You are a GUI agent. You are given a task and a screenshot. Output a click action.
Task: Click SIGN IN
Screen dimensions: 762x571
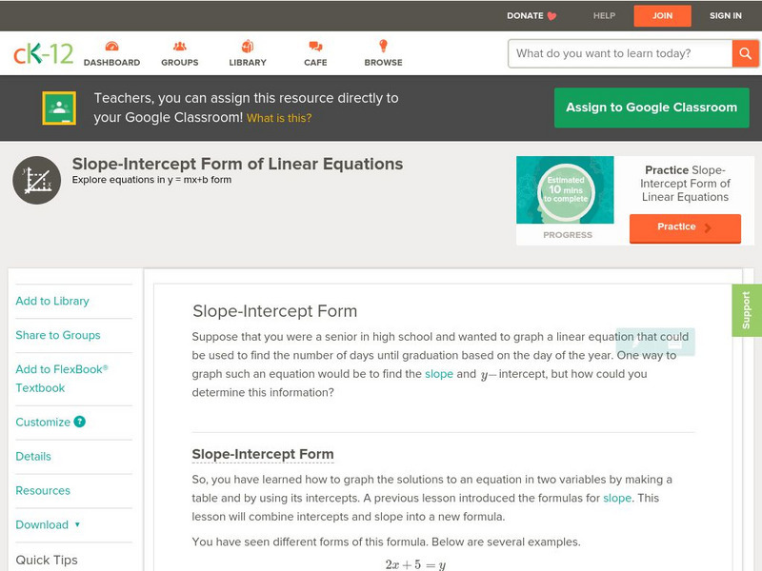(726, 16)
